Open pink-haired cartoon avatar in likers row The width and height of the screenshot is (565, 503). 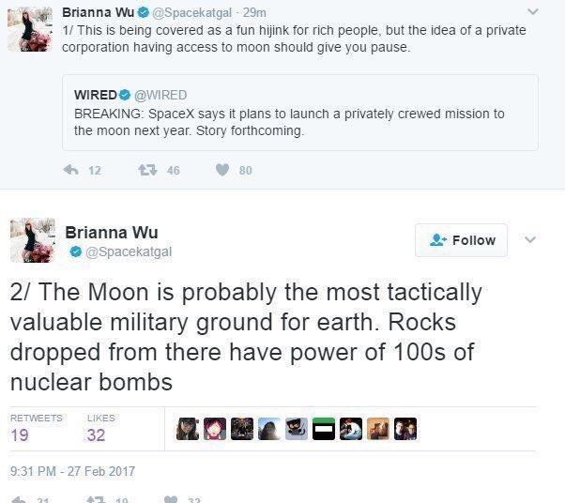coord(215,429)
